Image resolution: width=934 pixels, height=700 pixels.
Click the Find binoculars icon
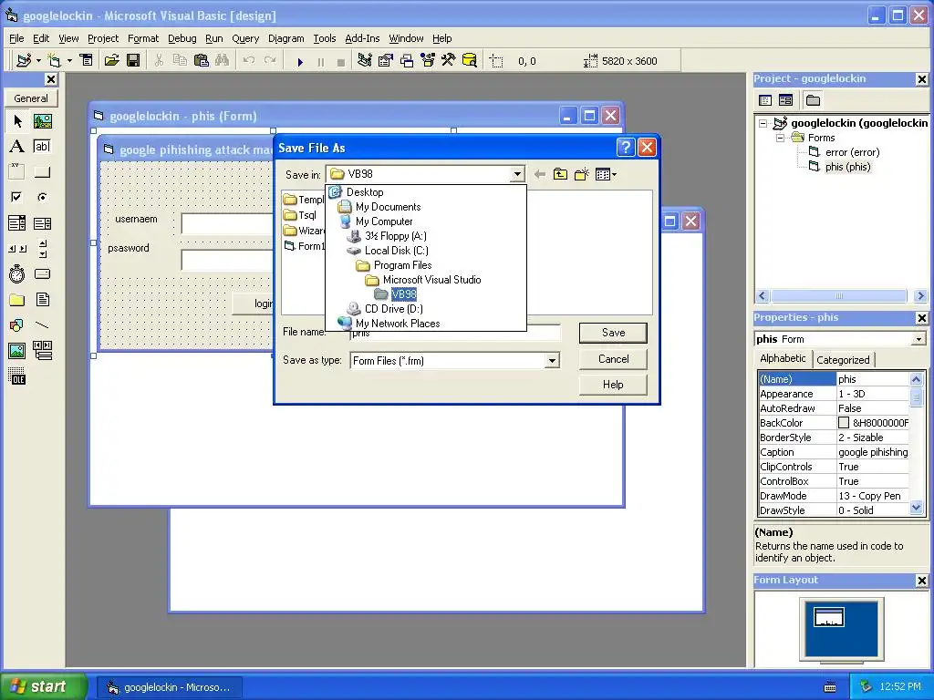pos(223,60)
